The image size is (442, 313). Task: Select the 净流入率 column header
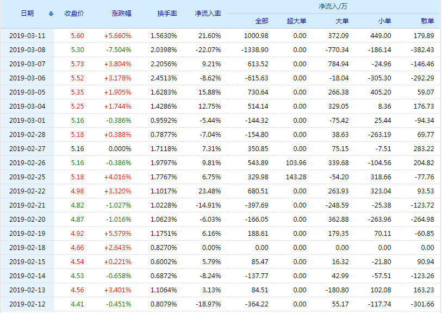pyautogui.click(x=208, y=14)
